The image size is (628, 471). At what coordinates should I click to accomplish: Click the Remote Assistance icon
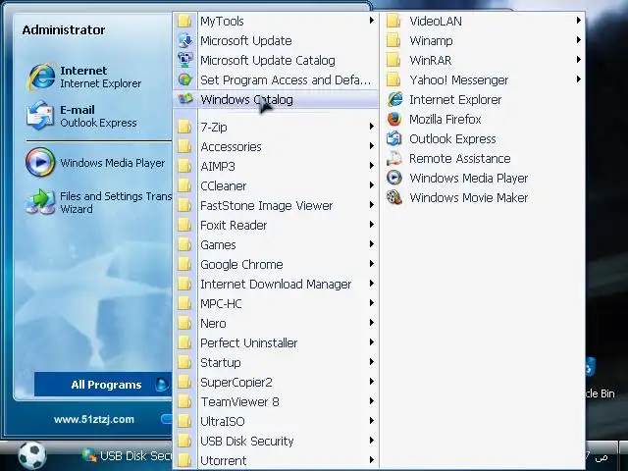click(x=394, y=158)
